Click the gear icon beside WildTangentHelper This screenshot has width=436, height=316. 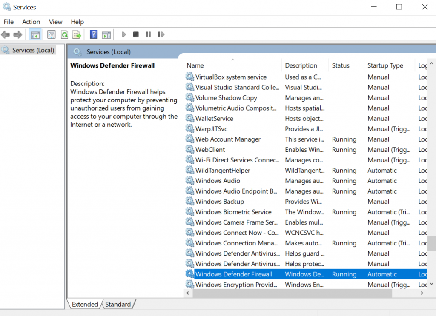pyautogui.click(x=189, y=170)
